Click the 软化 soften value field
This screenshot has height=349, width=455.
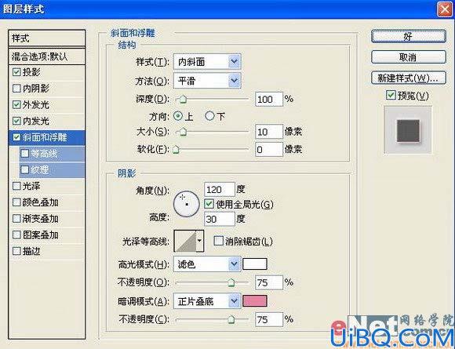click(x=269, y=150)
